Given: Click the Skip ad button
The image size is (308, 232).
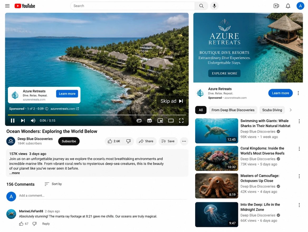Looking at the screenshot, I should click(x=171, y=101).
